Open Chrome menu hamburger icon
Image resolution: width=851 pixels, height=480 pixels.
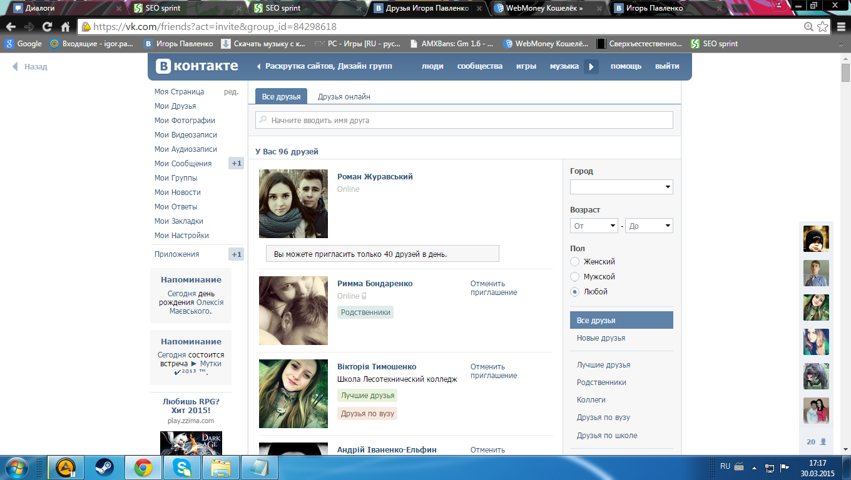(840, 27)
